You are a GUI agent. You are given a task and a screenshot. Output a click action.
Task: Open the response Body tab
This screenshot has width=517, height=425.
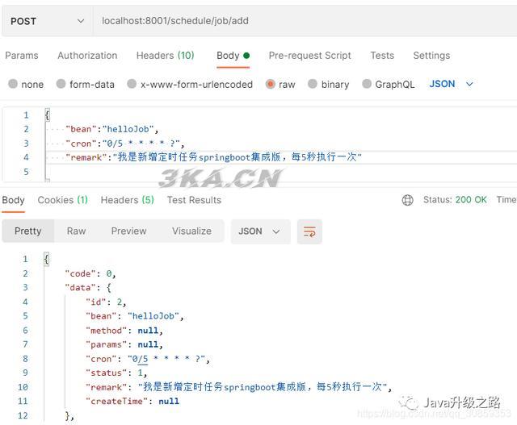13,200
